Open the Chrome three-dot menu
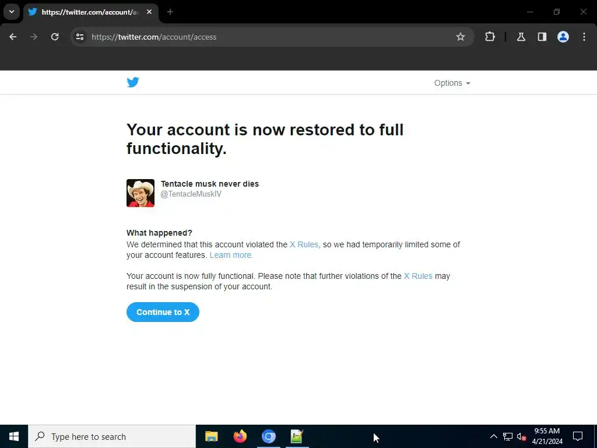 coord(584,37)
